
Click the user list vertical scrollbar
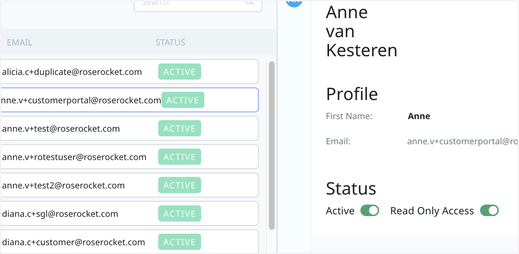pos(272,145)
